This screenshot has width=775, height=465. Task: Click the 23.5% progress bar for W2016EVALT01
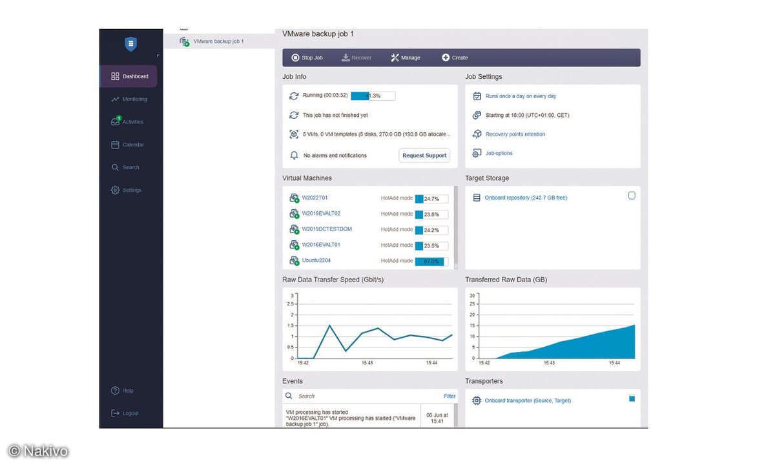(431, 245)
